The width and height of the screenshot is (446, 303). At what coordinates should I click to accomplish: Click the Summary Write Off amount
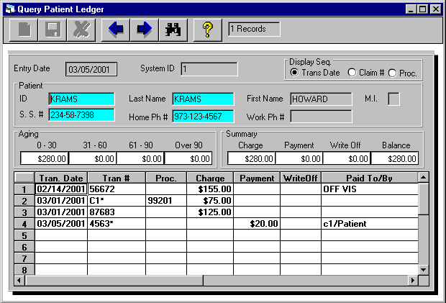point(347,158)
